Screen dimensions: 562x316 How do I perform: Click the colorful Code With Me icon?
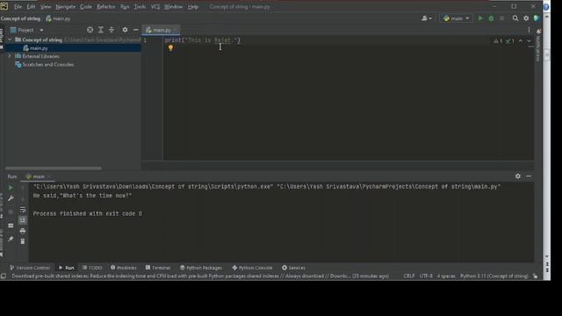point(537,18)
